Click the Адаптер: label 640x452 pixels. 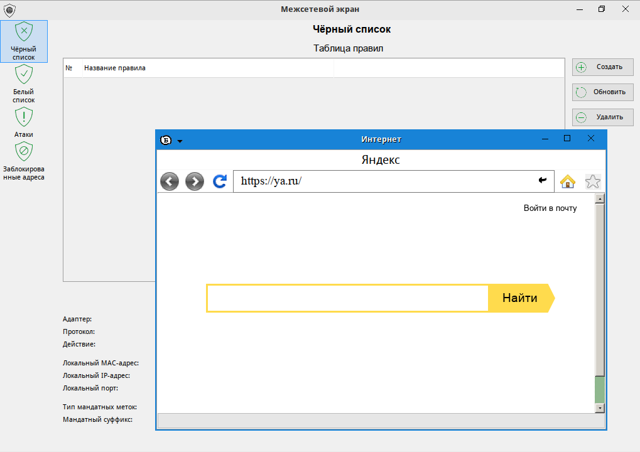click(x=77, y=319)
